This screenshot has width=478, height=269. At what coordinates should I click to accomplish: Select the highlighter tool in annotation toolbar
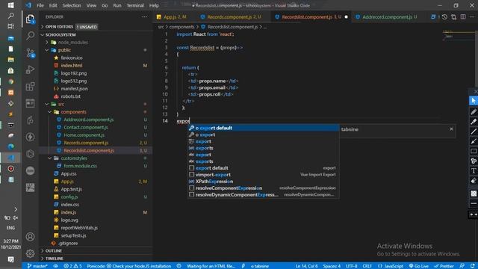[x=474, y=121]
